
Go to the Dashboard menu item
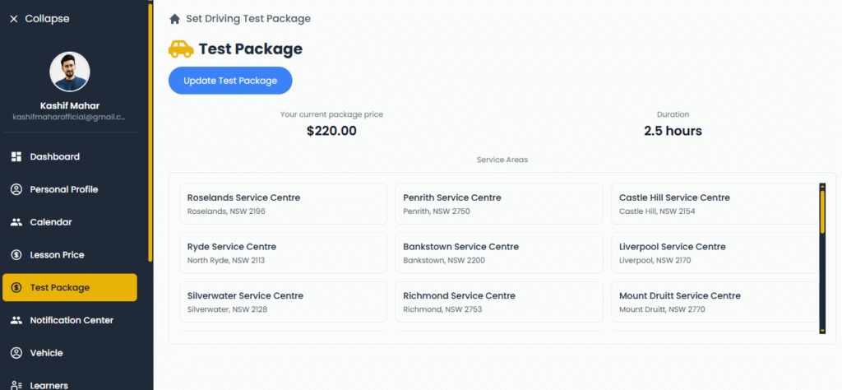coord(54,156)
